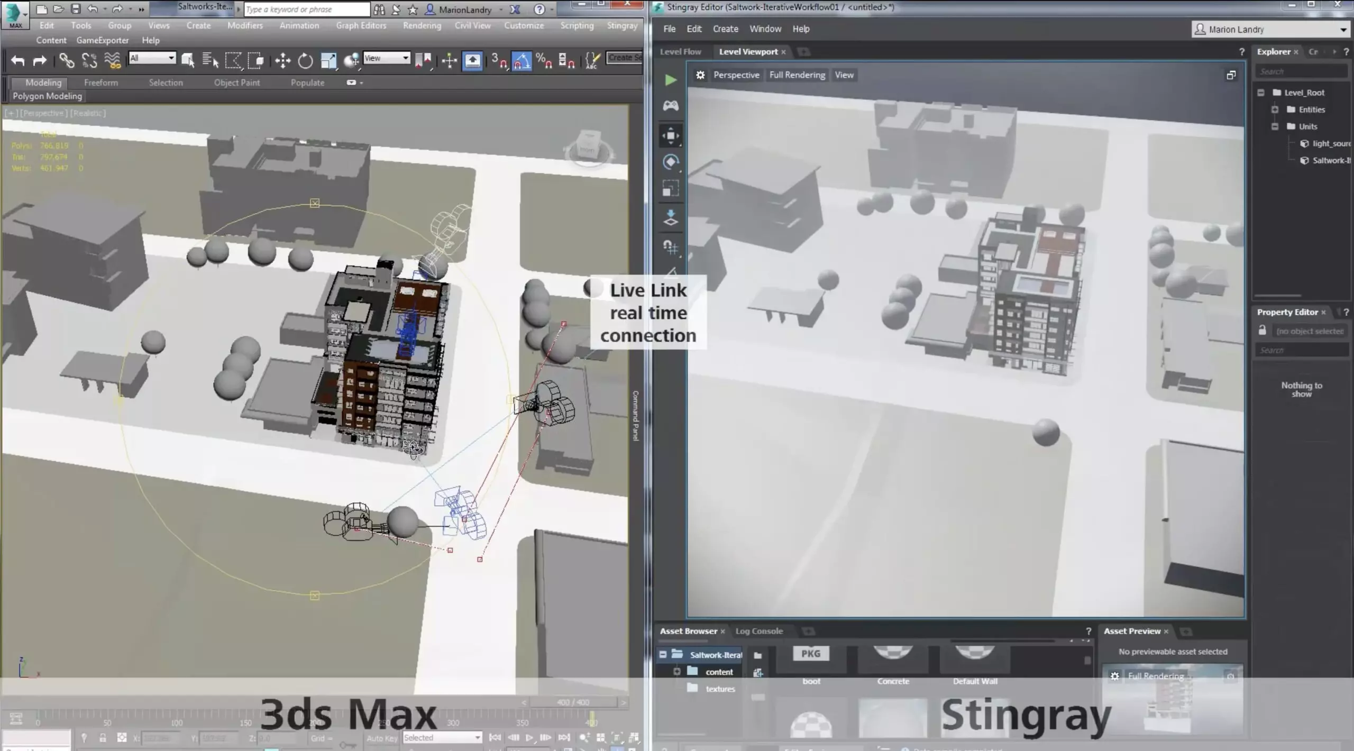Toggle Angle Snap in 3ds Max
The height and width of the screenshot is (751, 1354).
tap(523, 60)
